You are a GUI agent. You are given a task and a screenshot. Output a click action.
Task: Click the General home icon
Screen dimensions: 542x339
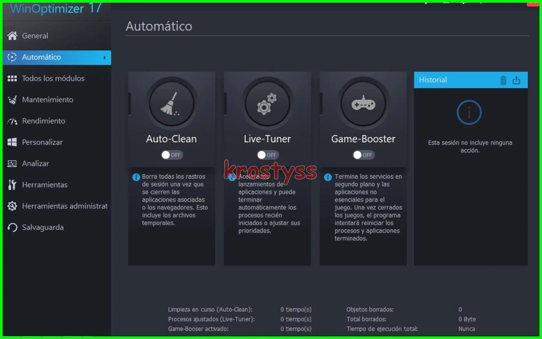12,36
